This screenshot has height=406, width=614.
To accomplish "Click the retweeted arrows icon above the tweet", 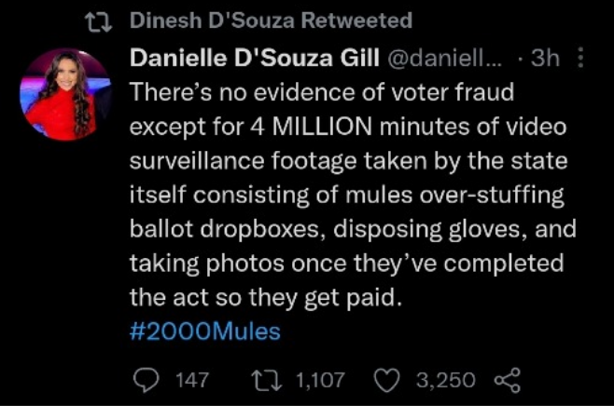I will [x=99, y=21].
